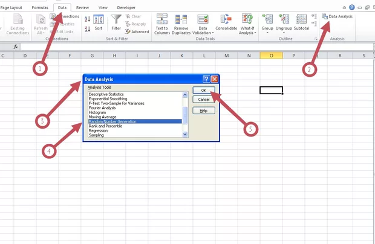The image size is (375, 244).
Task: Open What-If Analysis menu
Action: click(x=247, y=24)
